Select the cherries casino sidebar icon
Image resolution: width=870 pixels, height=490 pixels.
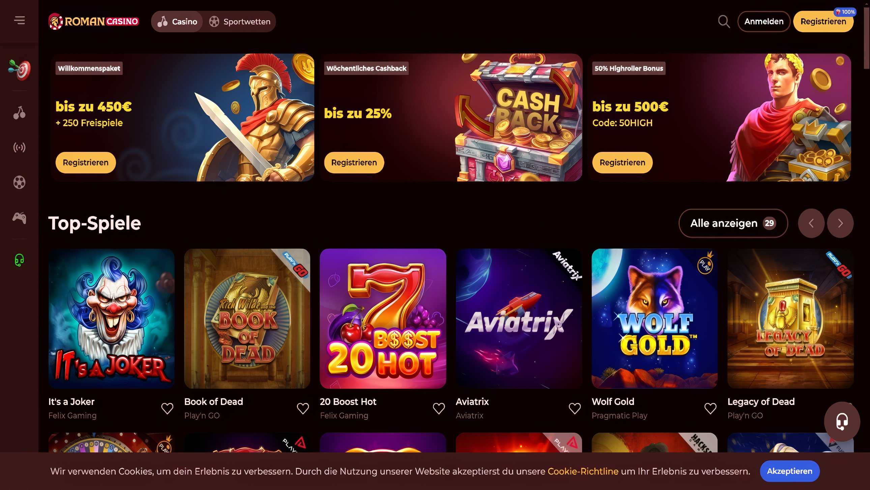[19, 112]
